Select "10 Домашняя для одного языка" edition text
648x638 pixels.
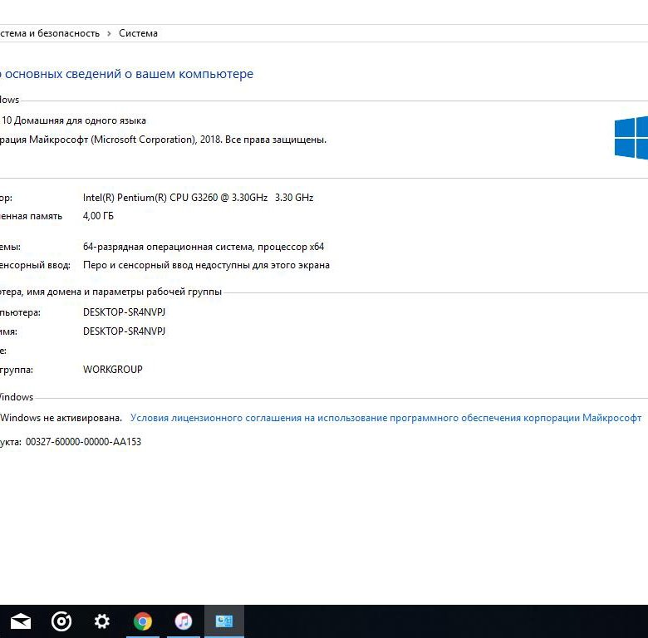click(74, 120)
